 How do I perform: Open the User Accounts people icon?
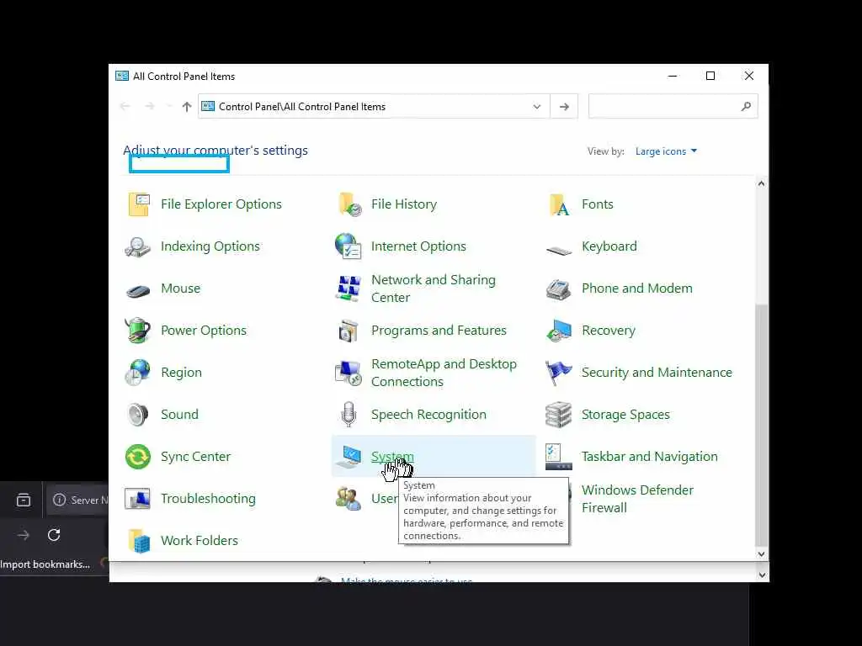(x=349, y=499)
